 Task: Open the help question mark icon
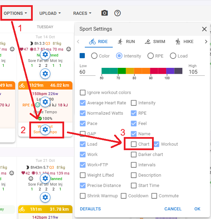tap(118, 13)
